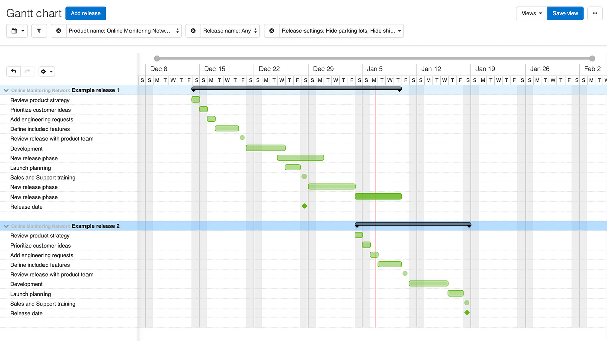Remove the Release name filter
607x341 pixels.
click(193, 31)
